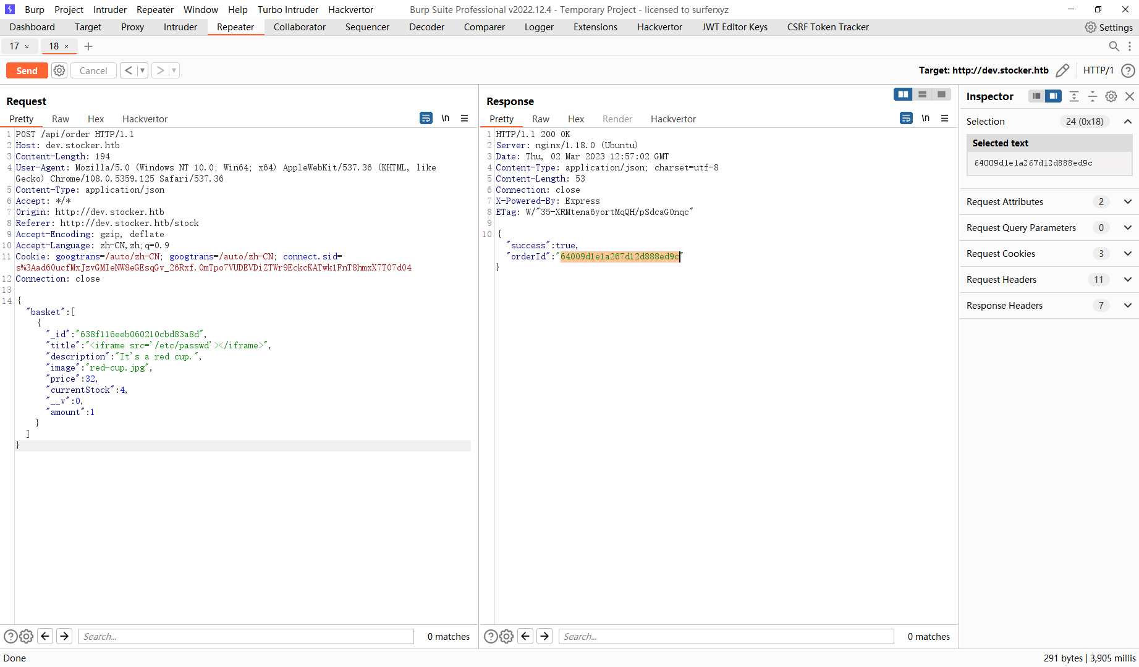The width and height of the screenshot is (1139, 667).
Task: Switch to the Intruder tool tab
Action: point(180,27)
